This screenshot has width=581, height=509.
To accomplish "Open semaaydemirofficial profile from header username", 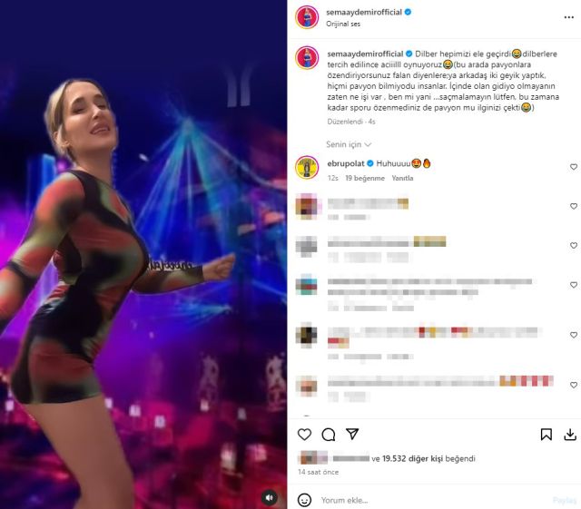I will click(364, 12).
